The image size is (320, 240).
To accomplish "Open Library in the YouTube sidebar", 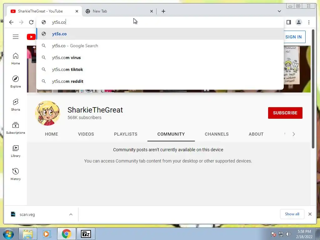I will pos(16,151).
